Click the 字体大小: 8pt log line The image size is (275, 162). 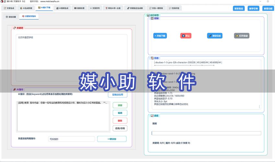coord(160,101)
